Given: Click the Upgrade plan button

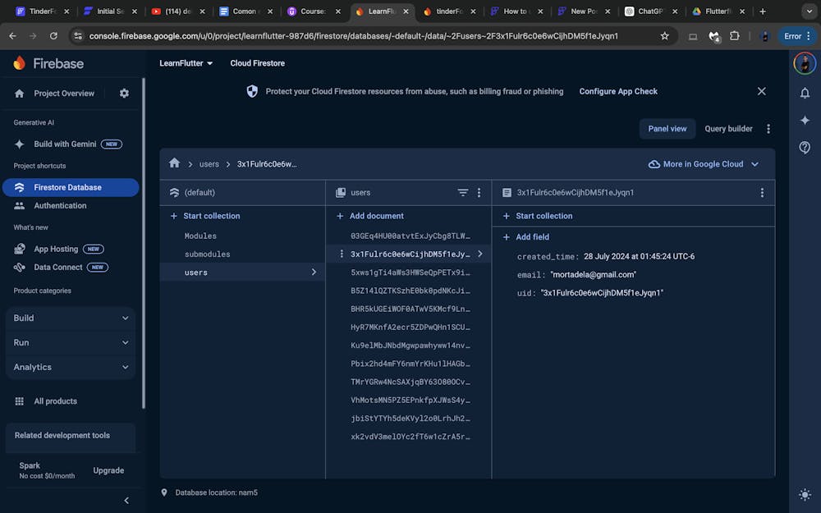Looking at the screenshot, I should coord(108,470).
